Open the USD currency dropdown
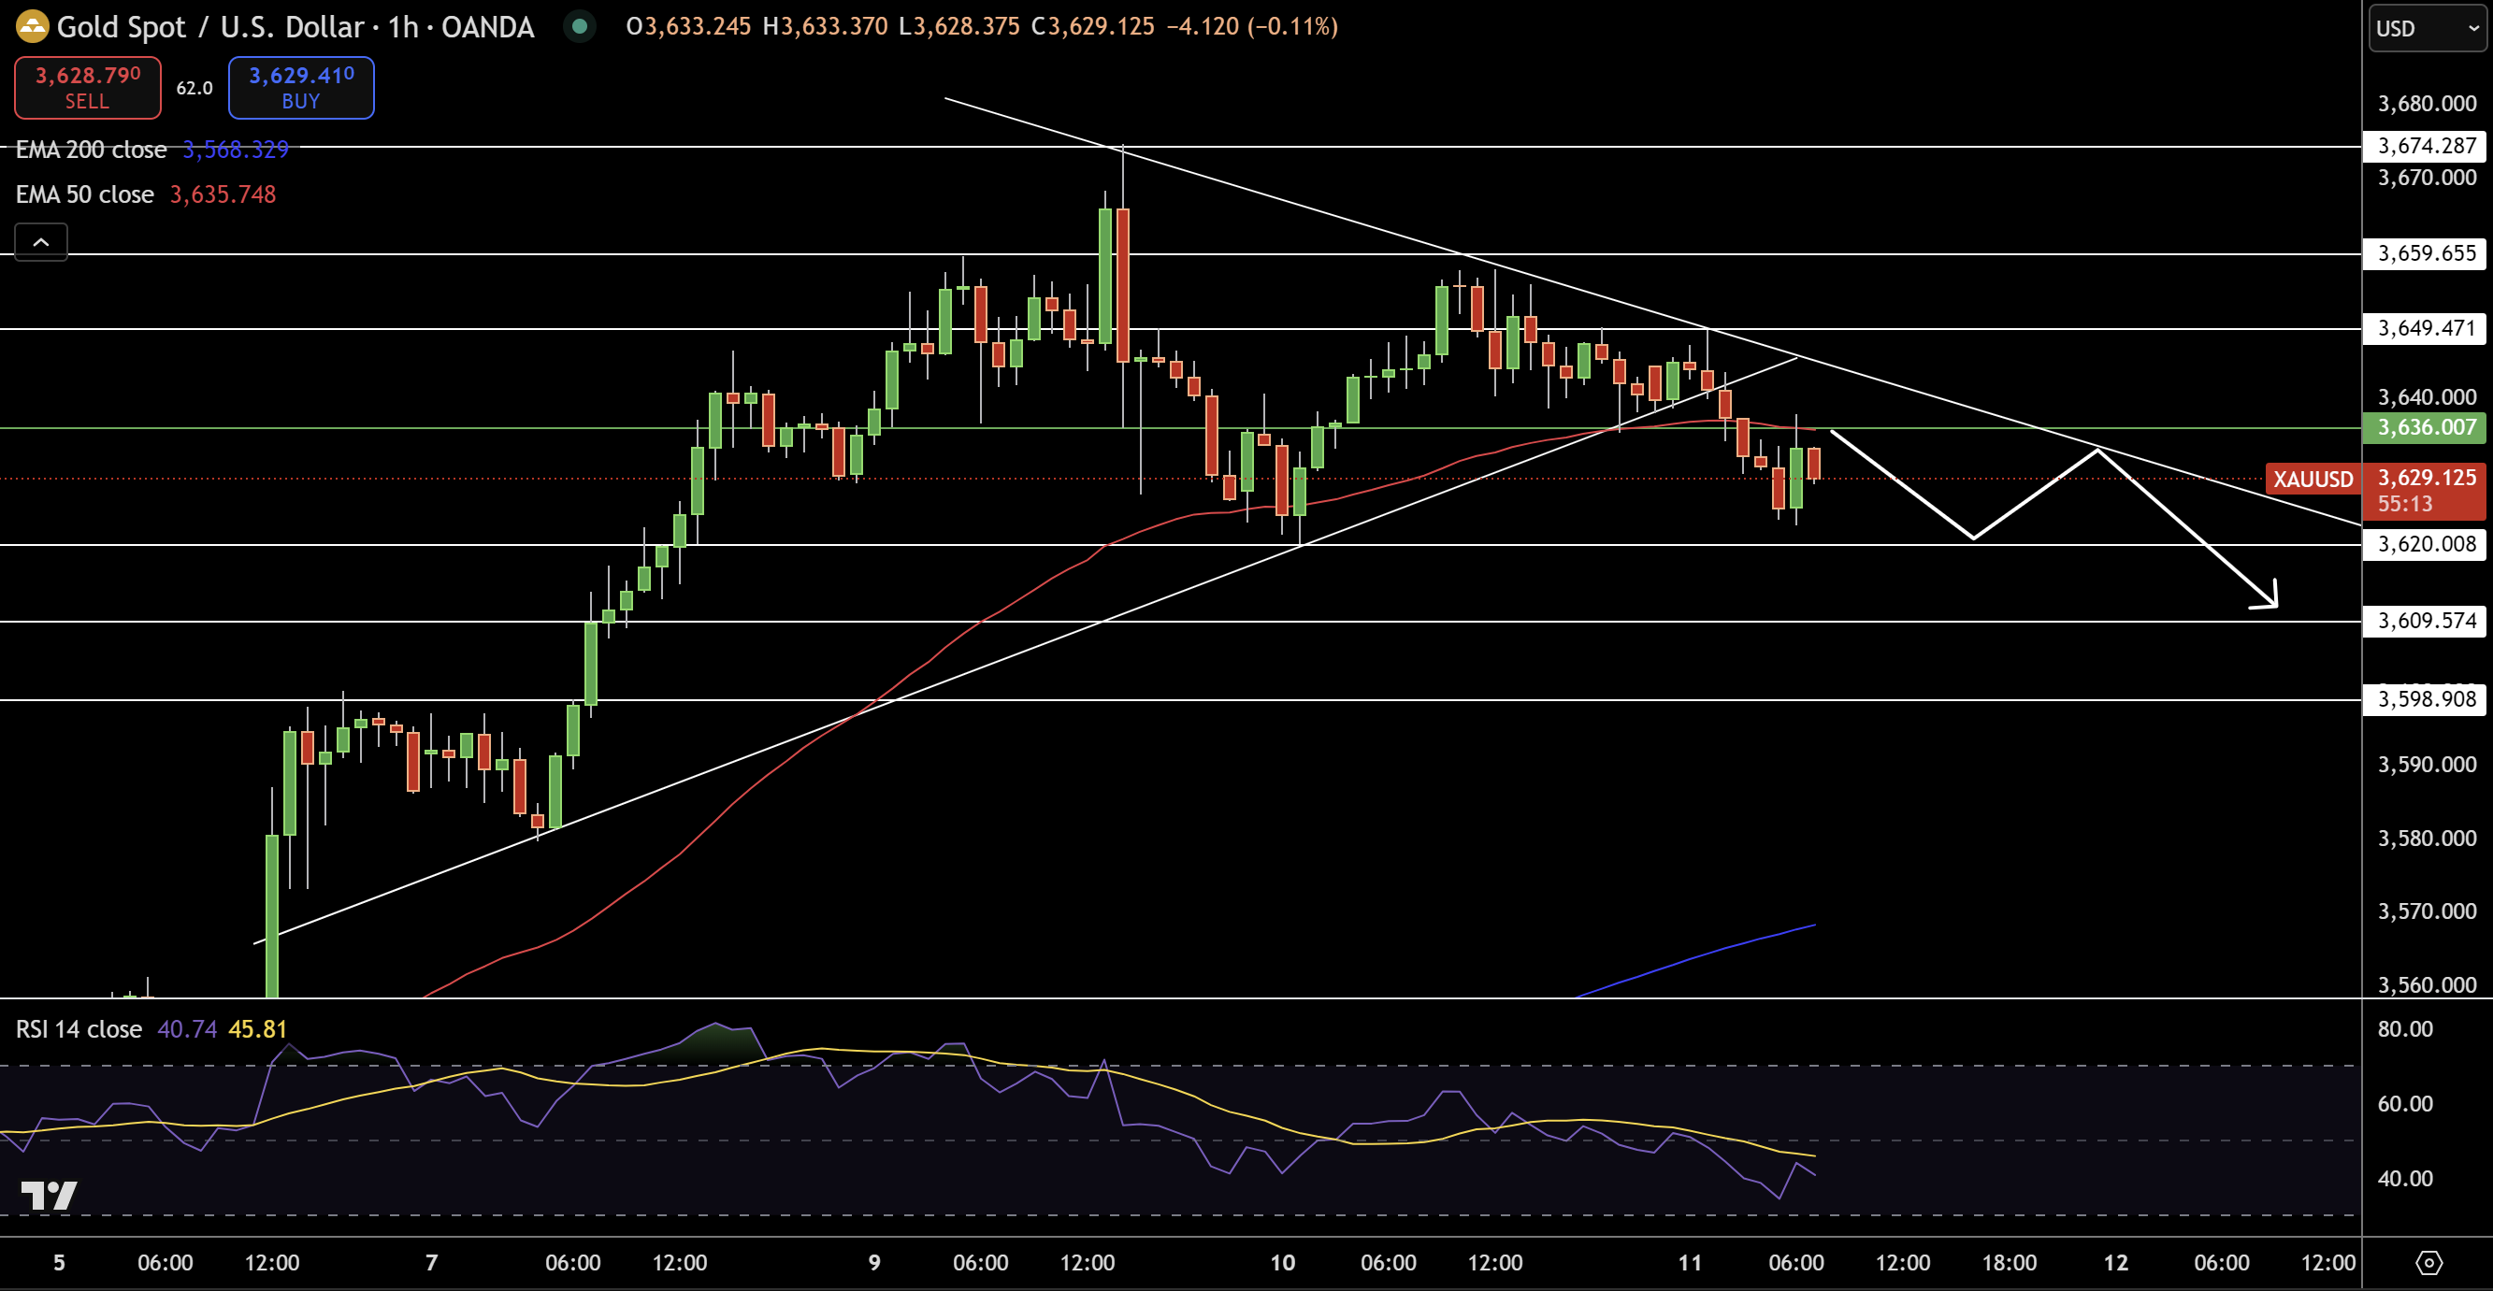The height and width of the screenshot is (1291, 2493). [x=2428, y=28]
